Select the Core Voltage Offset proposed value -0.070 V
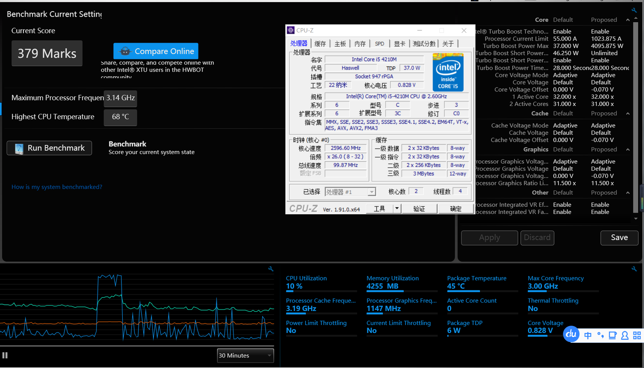This screenshot has height=368, width=644. [602, 90]
